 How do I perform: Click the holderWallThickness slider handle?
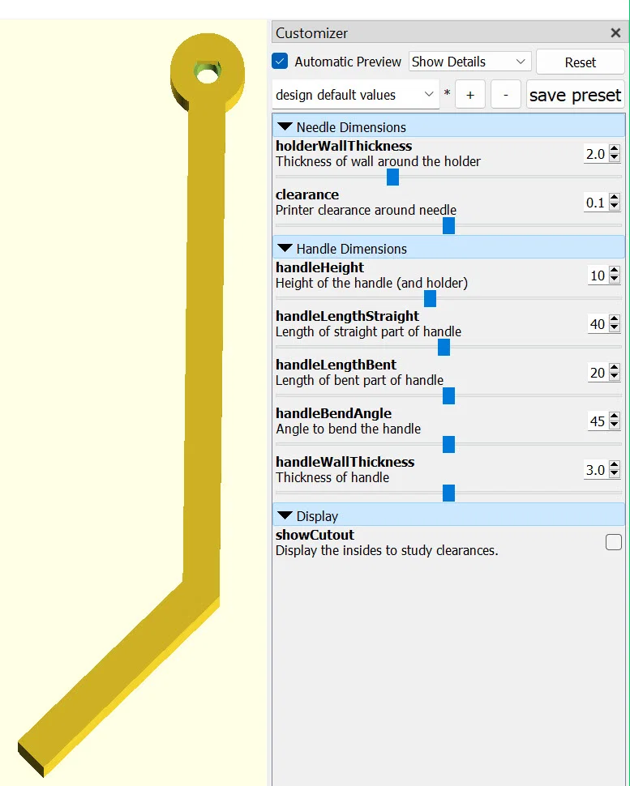coord(392,177)
